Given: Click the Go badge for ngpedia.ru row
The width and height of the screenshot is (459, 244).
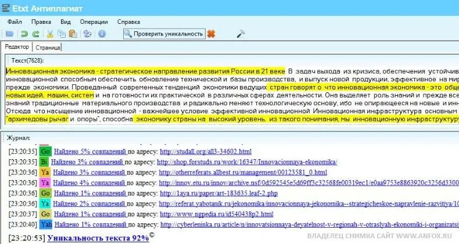Looking at the screenshot, I should click(45, 214).
